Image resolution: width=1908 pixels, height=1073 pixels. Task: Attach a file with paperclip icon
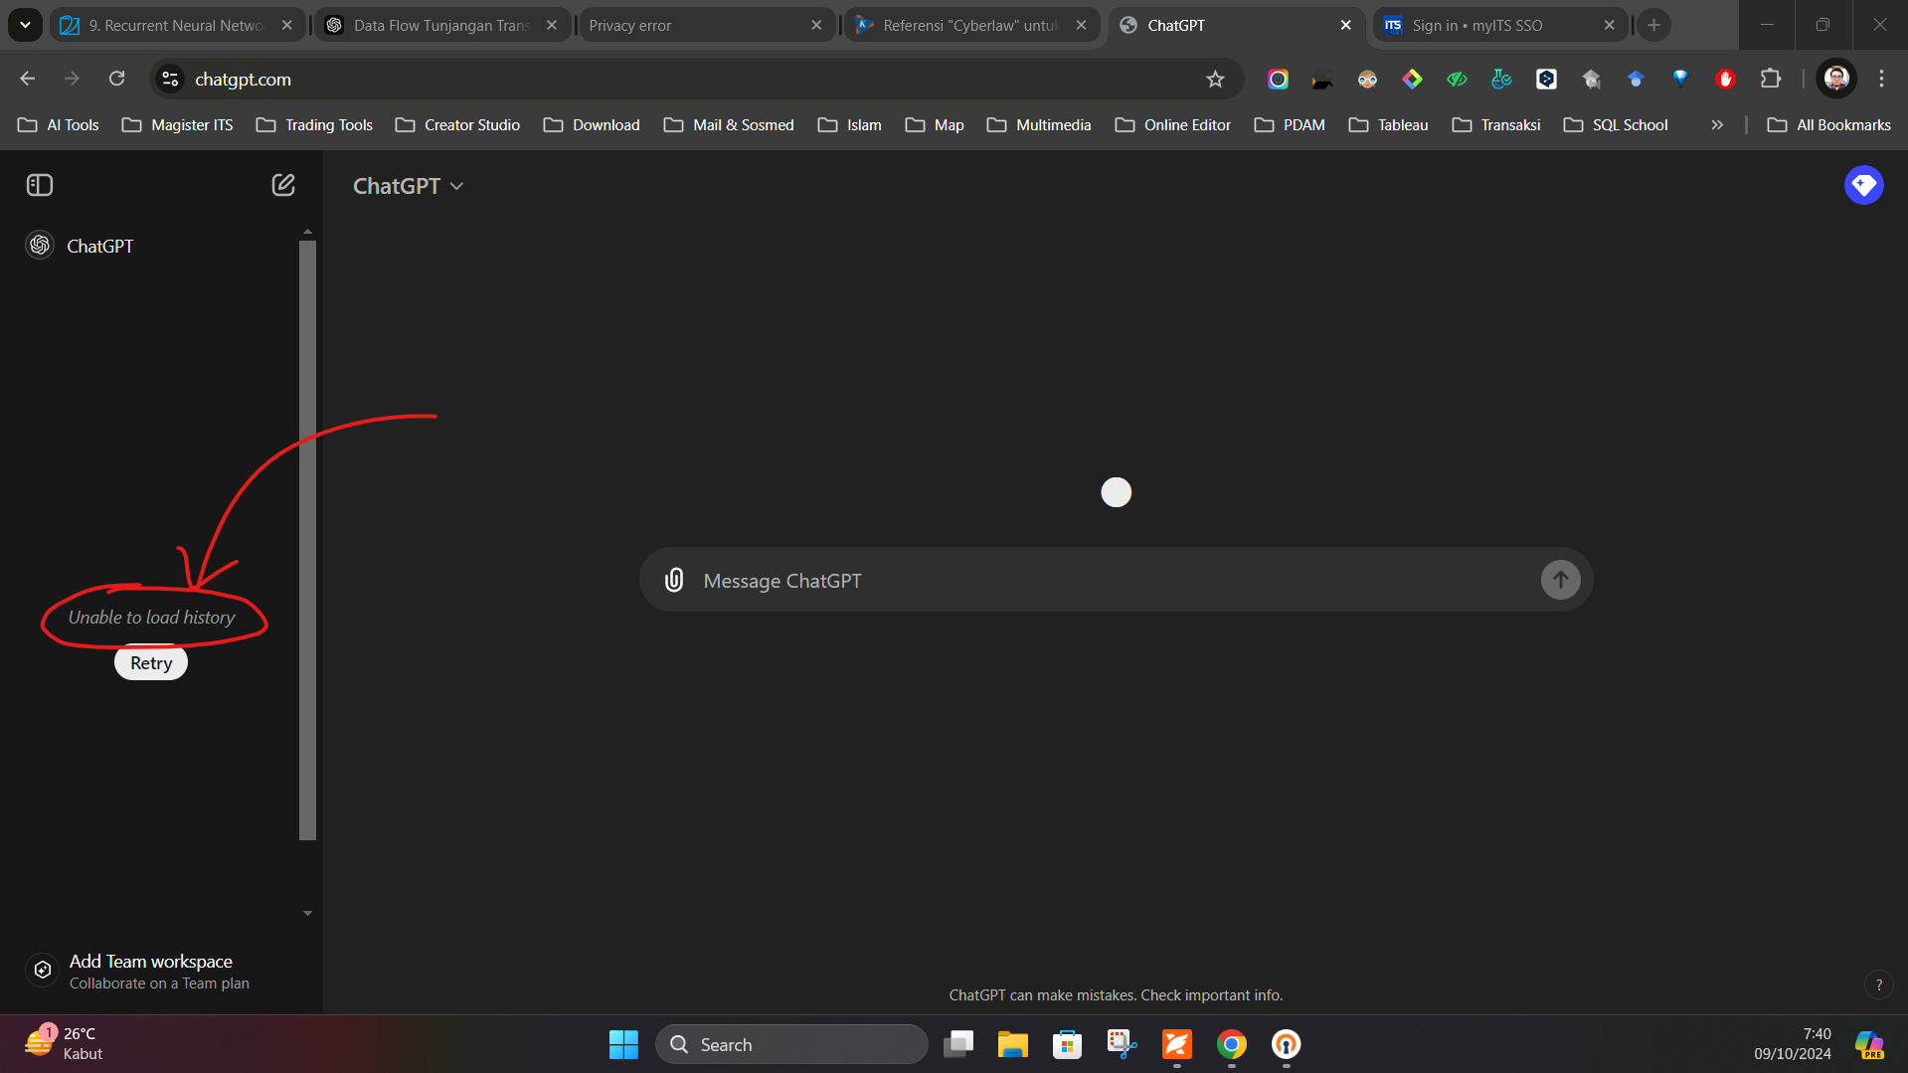point(674,580)
